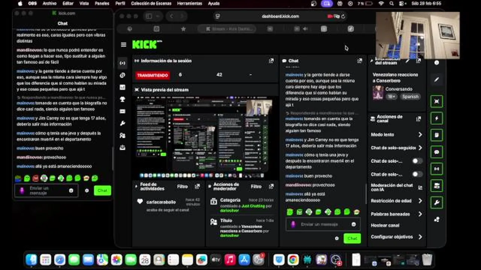Screen dimensions: 481x270
Task: Open Colección de Escenas menu
Action: 151,3
